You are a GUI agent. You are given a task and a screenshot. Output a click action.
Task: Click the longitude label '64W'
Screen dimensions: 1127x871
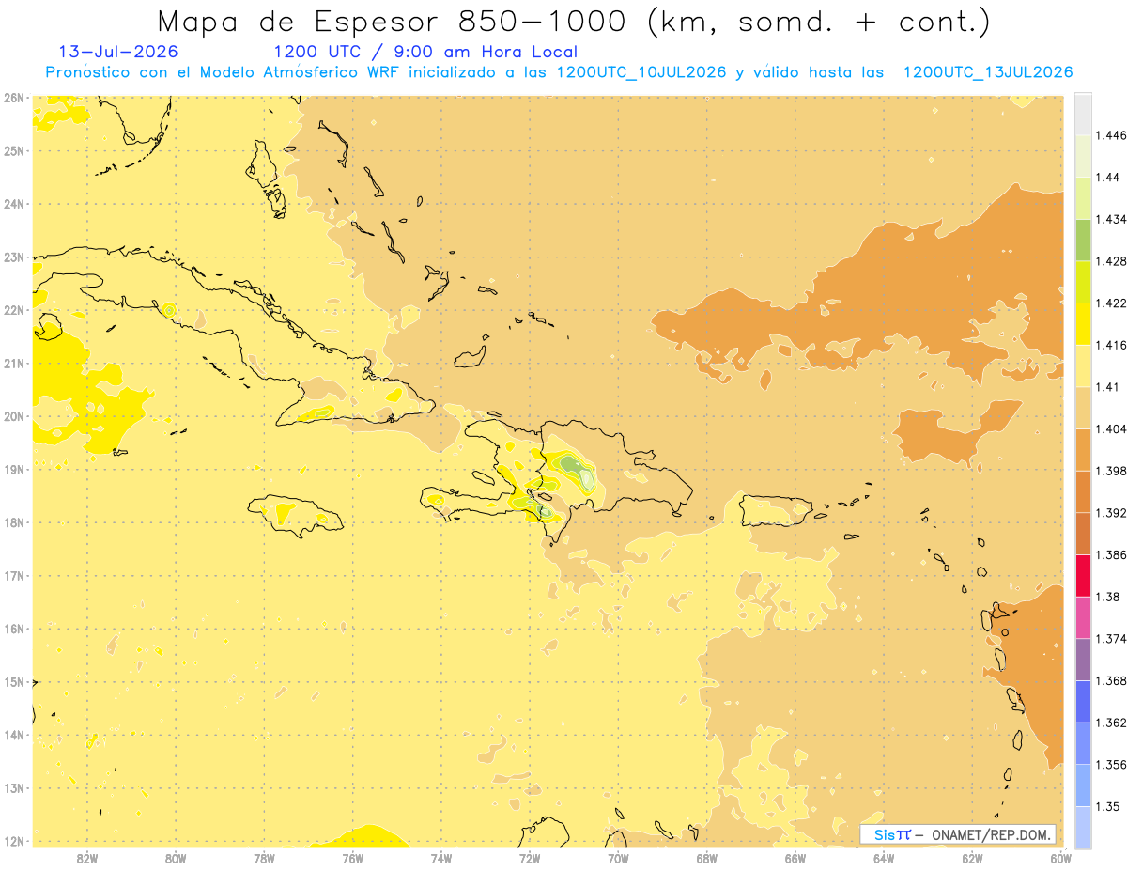point(884,859)
